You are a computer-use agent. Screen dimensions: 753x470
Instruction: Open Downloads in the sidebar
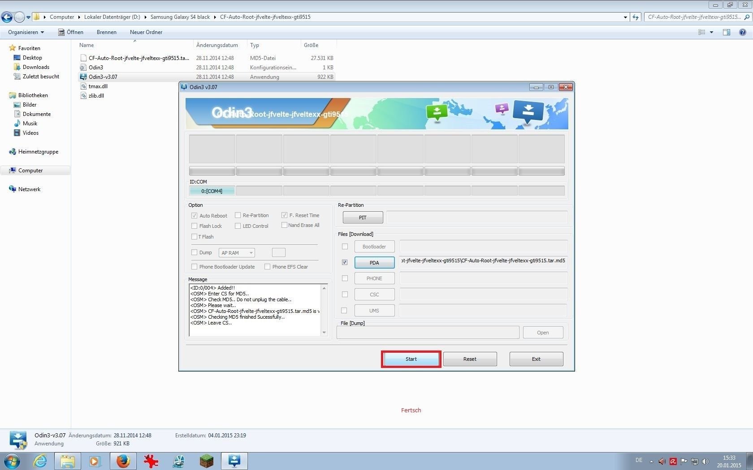(x=36, y=67)
